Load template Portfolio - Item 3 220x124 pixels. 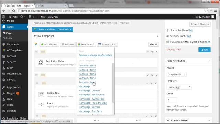click(x=87, y=74)
